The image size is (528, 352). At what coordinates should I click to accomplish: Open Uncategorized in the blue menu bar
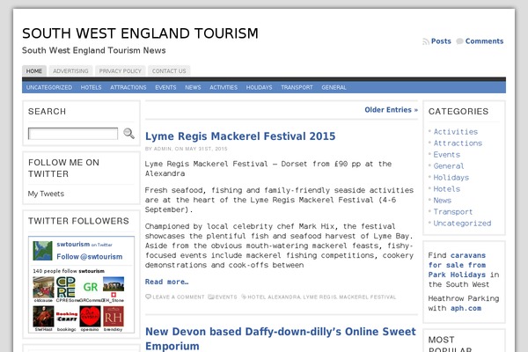pyautogui.click(x=49, y=88)
